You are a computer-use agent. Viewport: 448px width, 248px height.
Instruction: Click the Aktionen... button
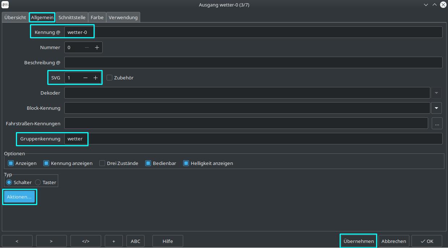coord(19,197)
